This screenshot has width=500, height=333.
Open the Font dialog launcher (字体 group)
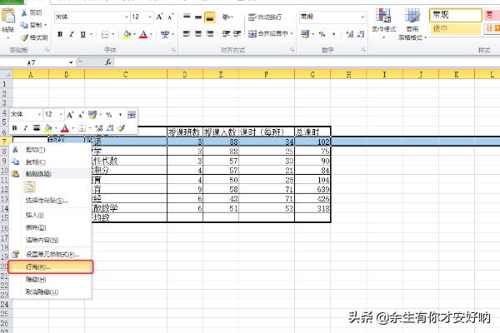pyautogui.click(x=174, y=50)
